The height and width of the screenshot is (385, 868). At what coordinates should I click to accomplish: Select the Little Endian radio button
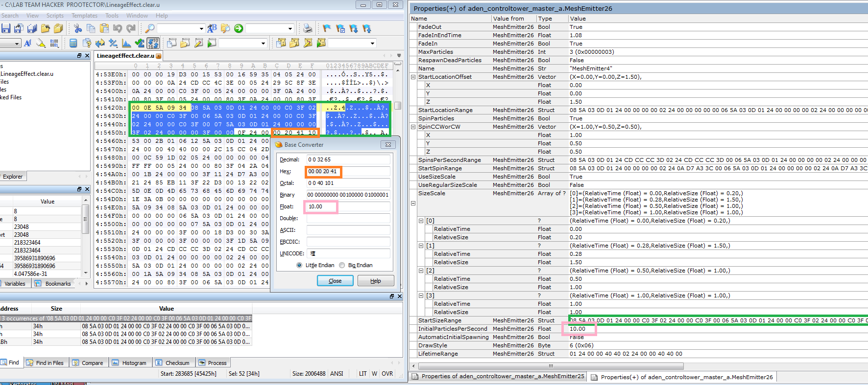(299, 265)
